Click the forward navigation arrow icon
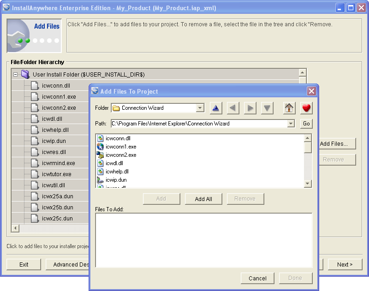369x291 pixels. click(250, 108)
